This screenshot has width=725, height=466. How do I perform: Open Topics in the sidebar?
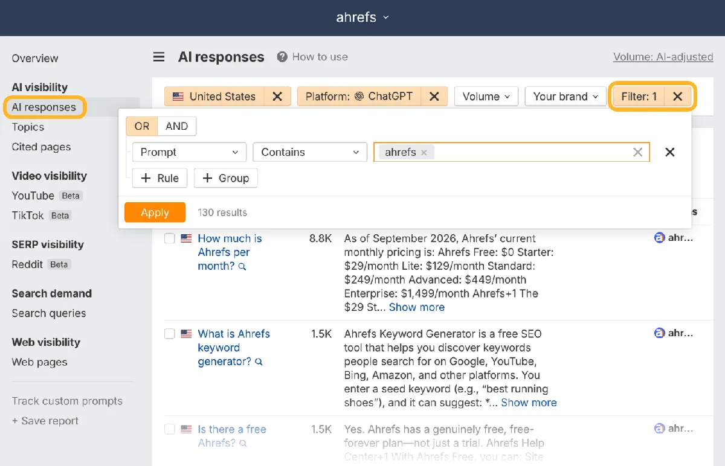pyautogui.click(x=28, y=127)
